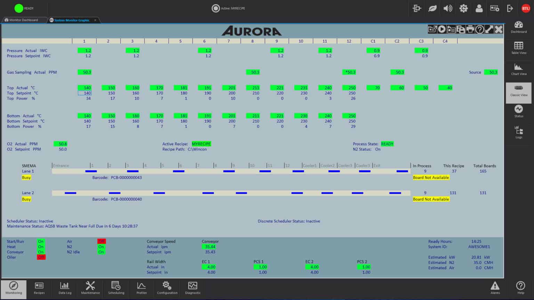The width and height of the screenshot is (534, 300).
Task: Select Table View in the right sidebar
Action: click(518, 48)
